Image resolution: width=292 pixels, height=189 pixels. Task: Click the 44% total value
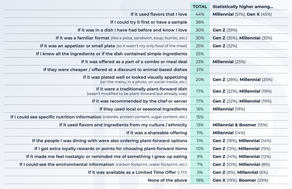[x=200, y=14]
